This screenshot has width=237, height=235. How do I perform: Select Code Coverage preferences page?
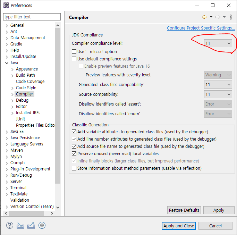coord(30,82)
